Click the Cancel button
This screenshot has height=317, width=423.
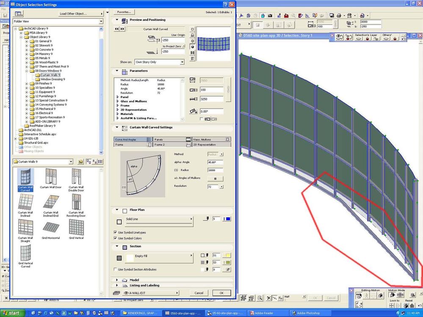[199, 293]
